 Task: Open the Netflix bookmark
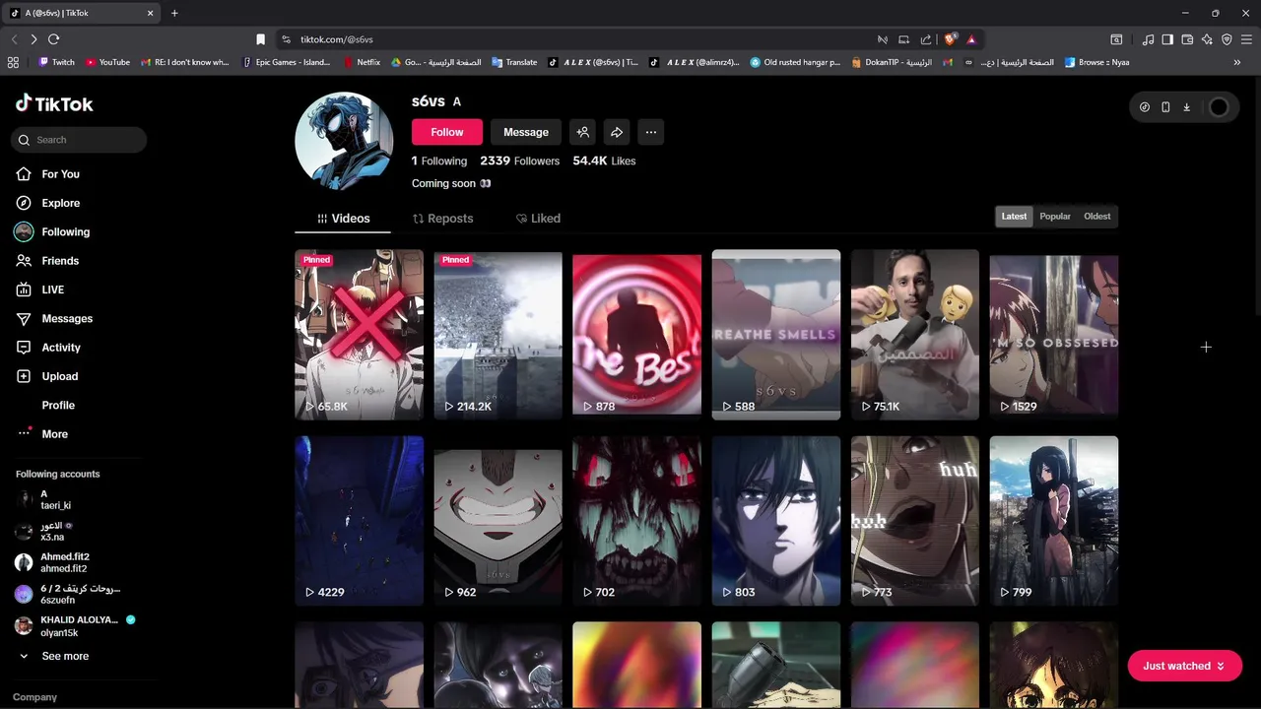pos(362,62)
